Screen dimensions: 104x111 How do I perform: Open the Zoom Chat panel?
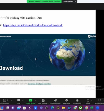19,102
